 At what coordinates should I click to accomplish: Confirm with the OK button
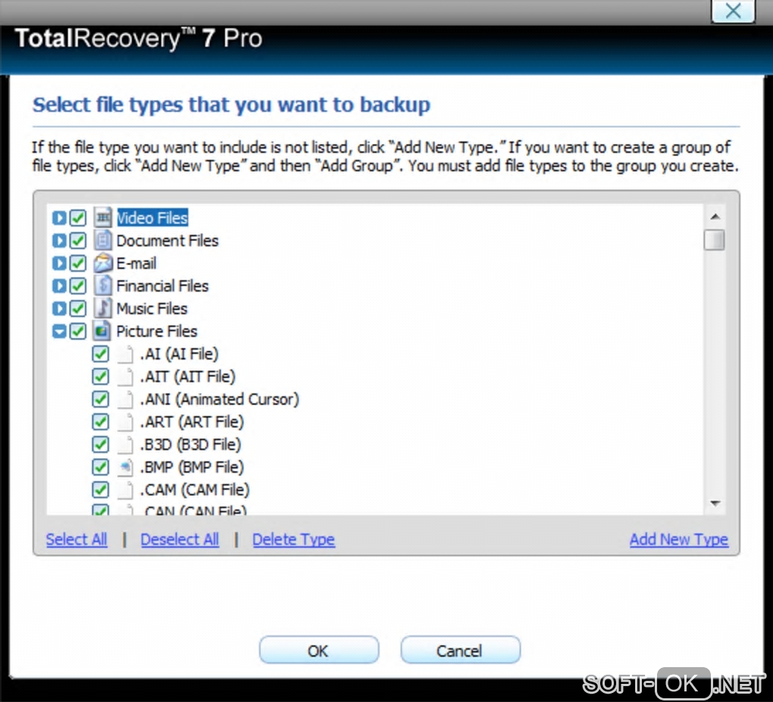(x=318, y=651)
